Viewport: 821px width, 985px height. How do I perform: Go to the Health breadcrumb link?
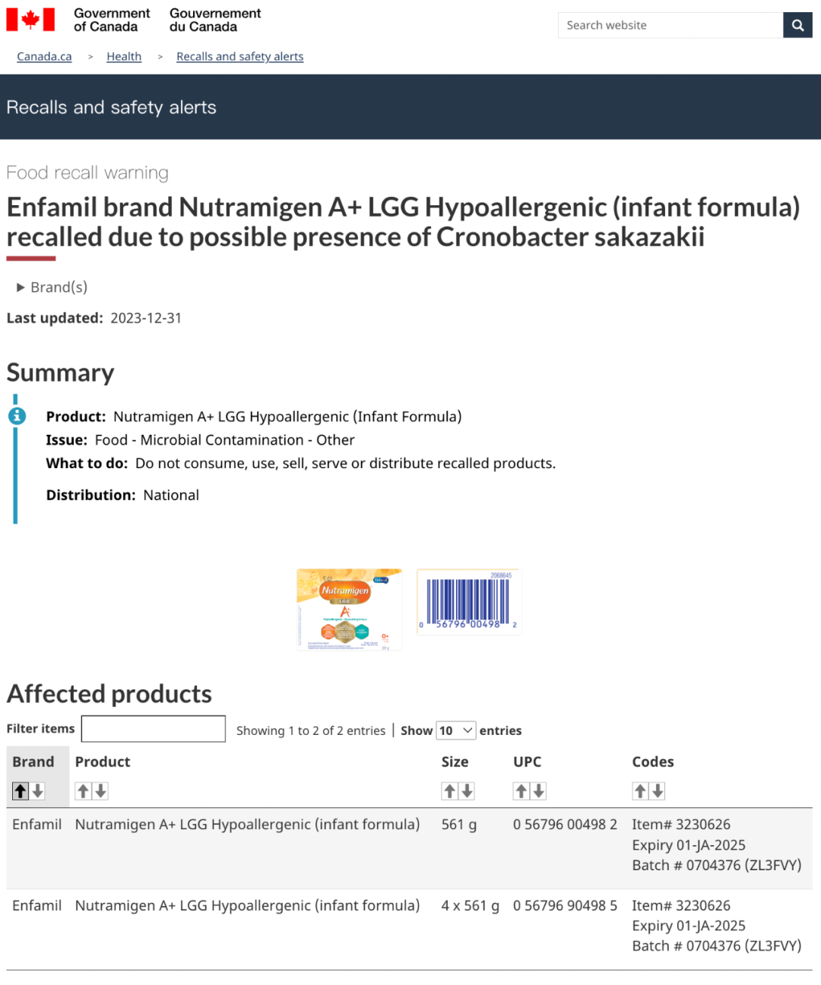point(124,56)
